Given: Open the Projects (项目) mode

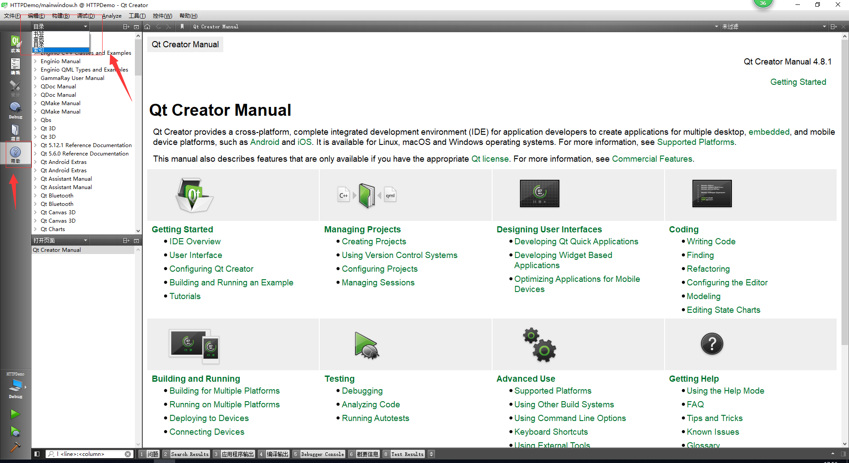Looking at the screenshot, I should point(15,132).
